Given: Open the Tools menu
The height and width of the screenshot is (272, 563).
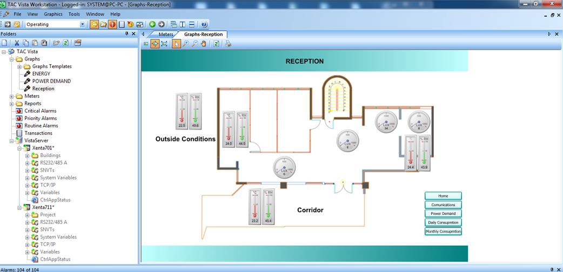Looking at the screenshot, I should coord(74,14).
